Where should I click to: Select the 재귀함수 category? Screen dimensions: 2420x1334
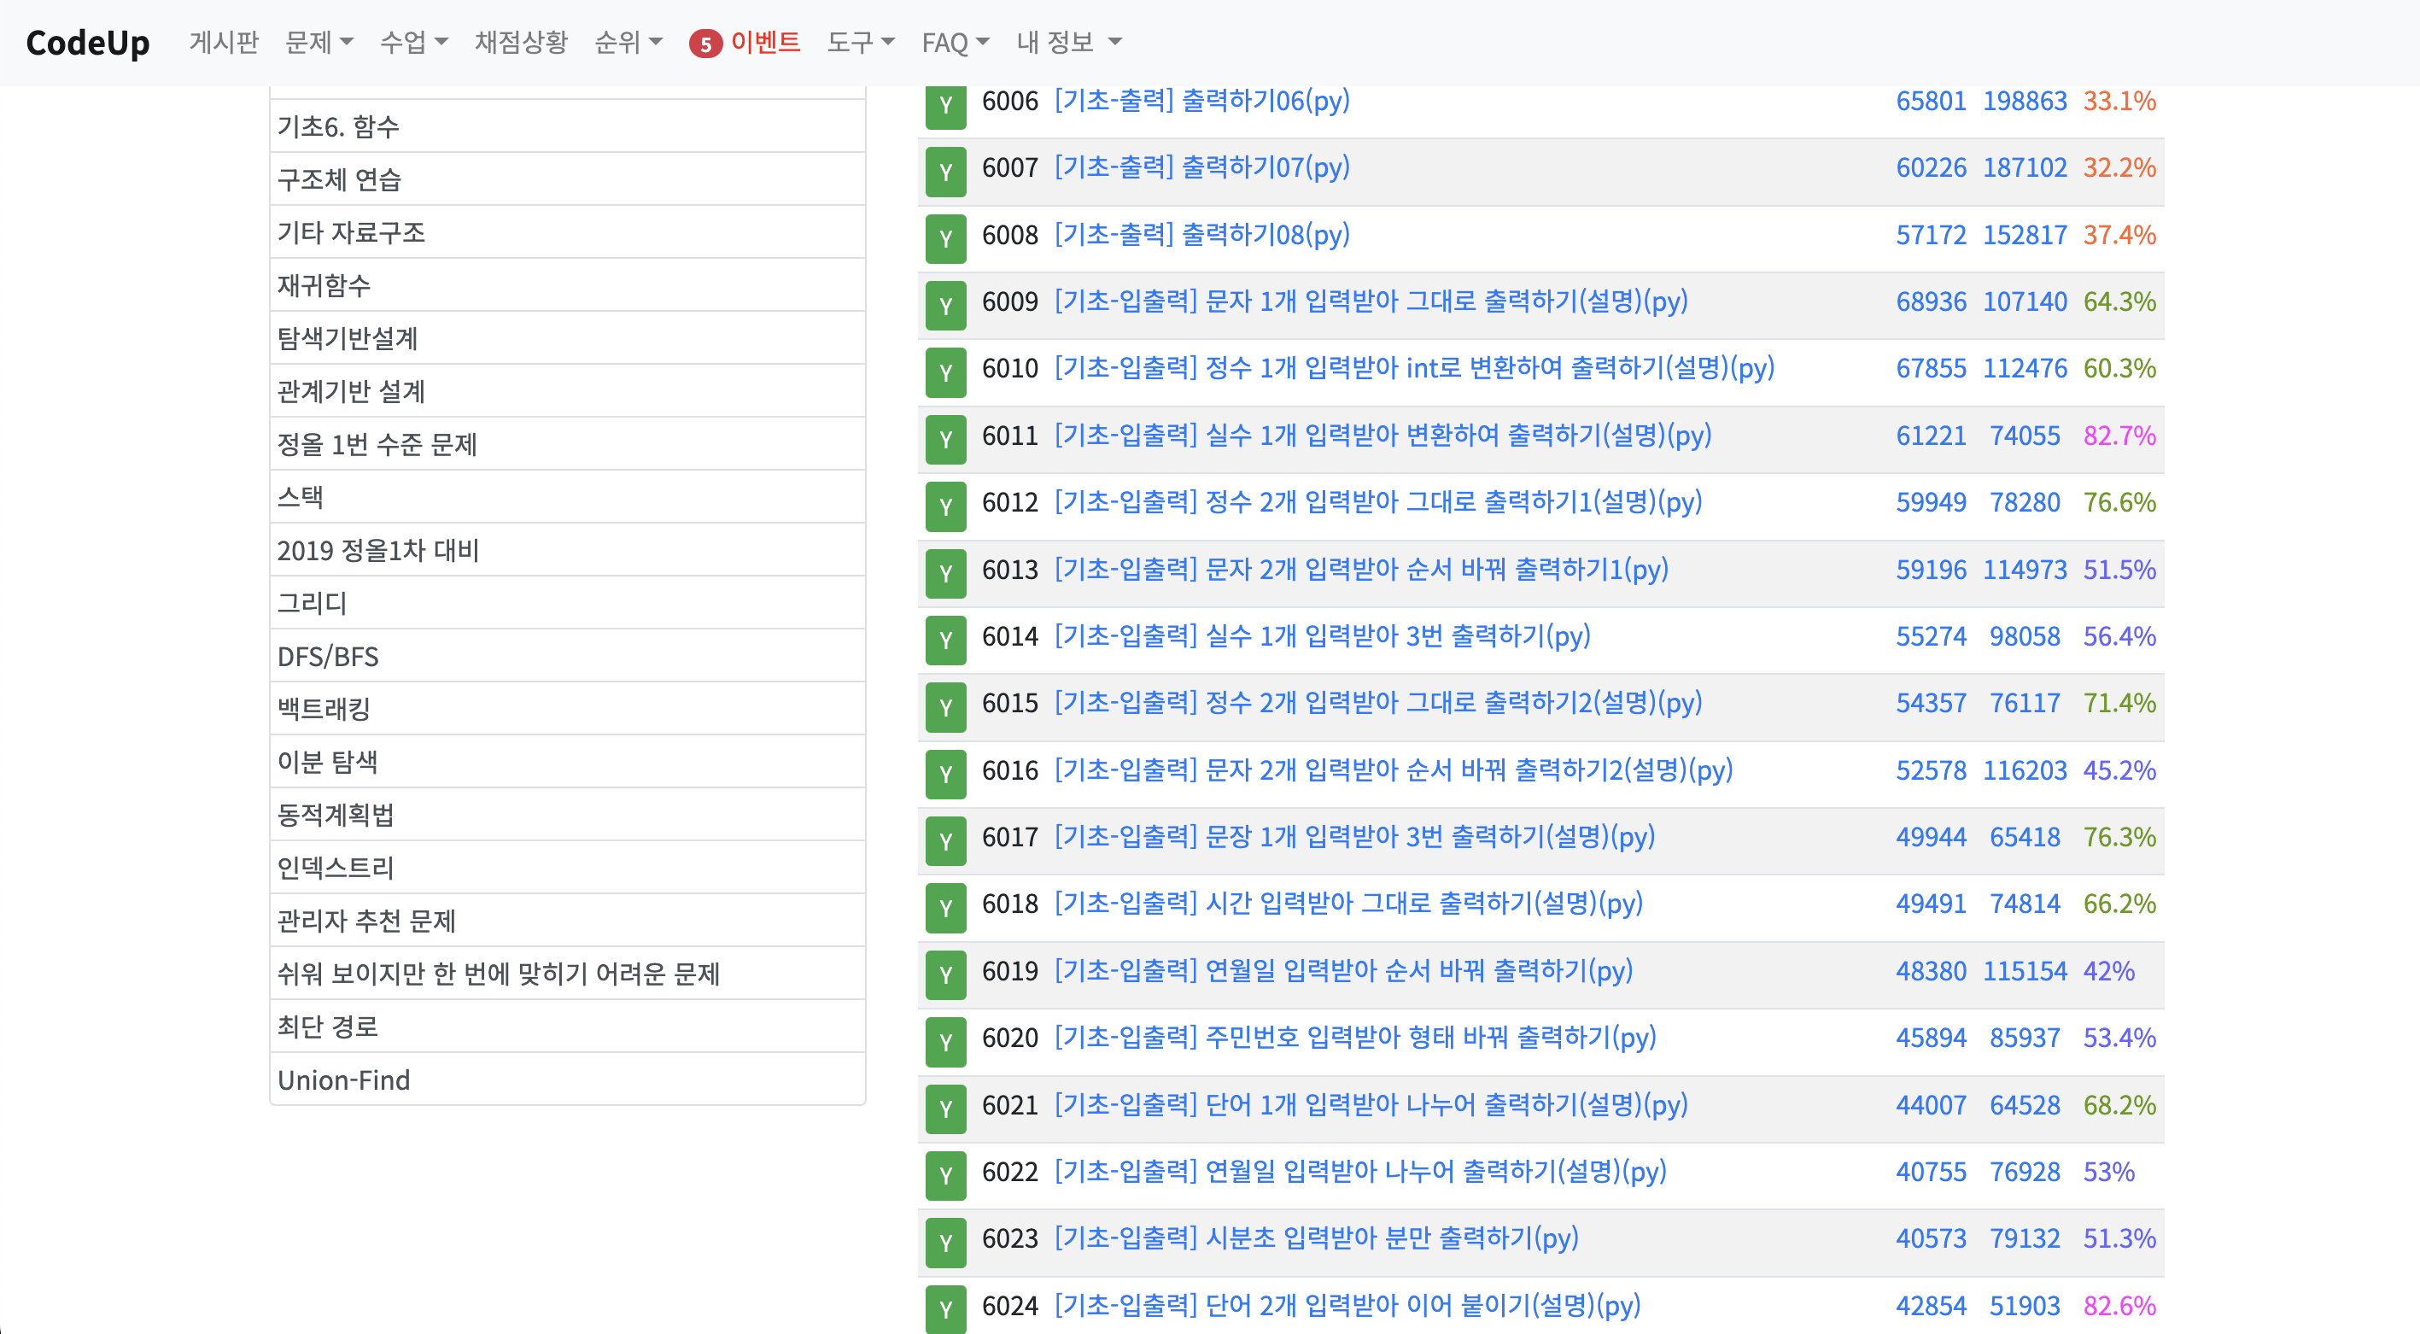coord(567,284)
